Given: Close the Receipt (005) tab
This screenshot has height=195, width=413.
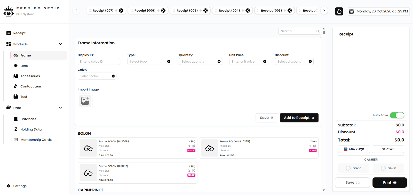Looking at the screenshot, I should (x=205, y=11).
